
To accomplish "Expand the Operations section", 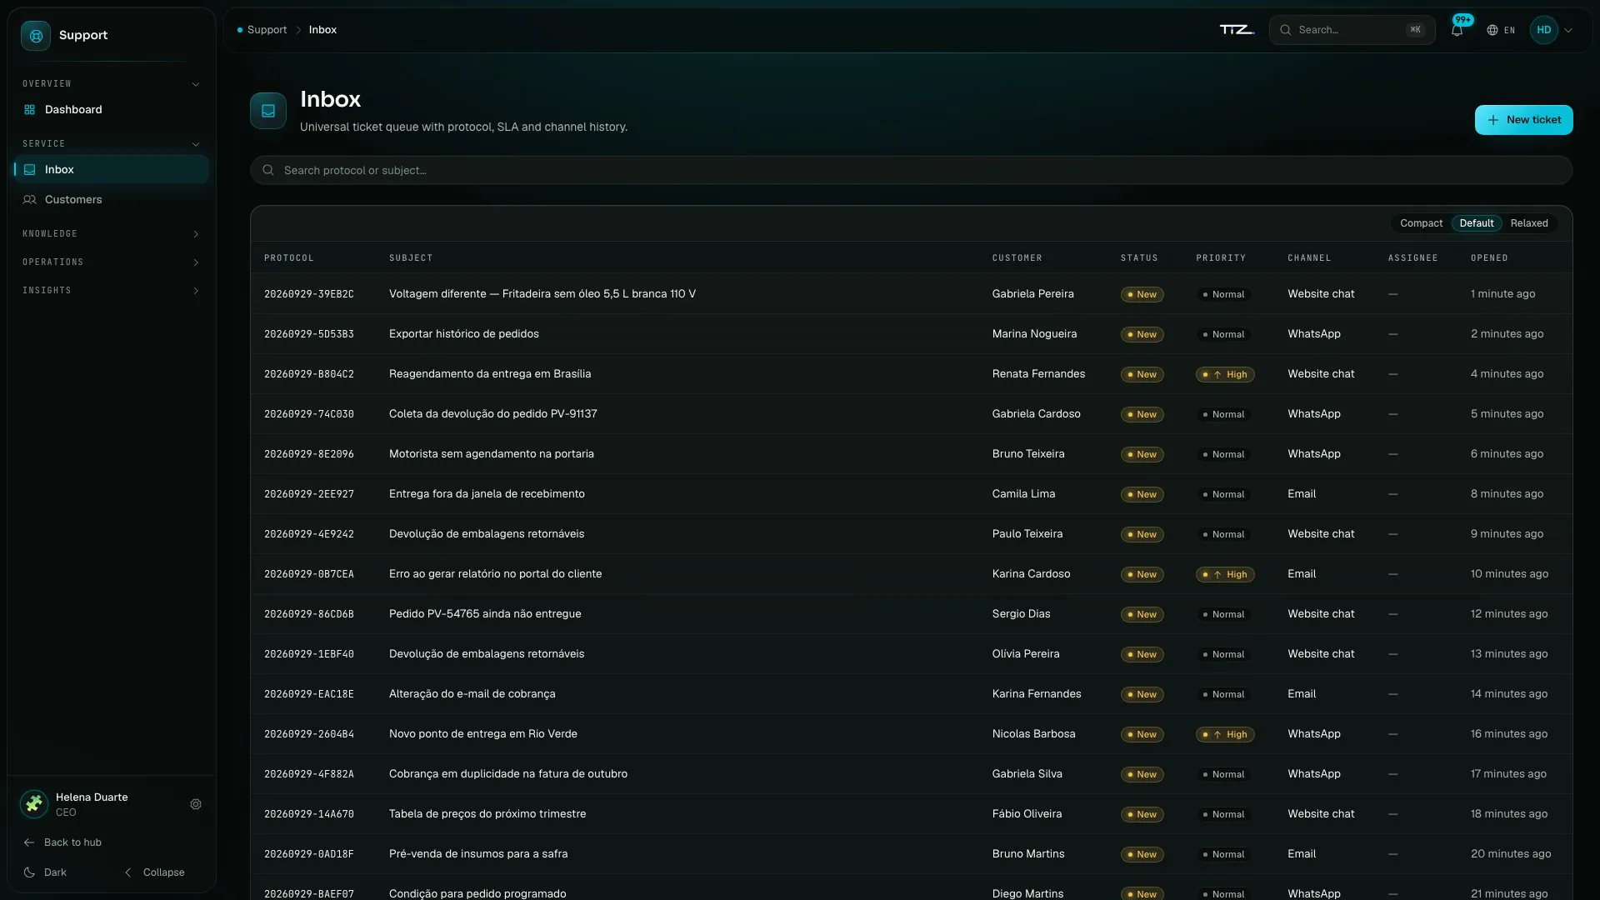I will click(x=112, y=262).
